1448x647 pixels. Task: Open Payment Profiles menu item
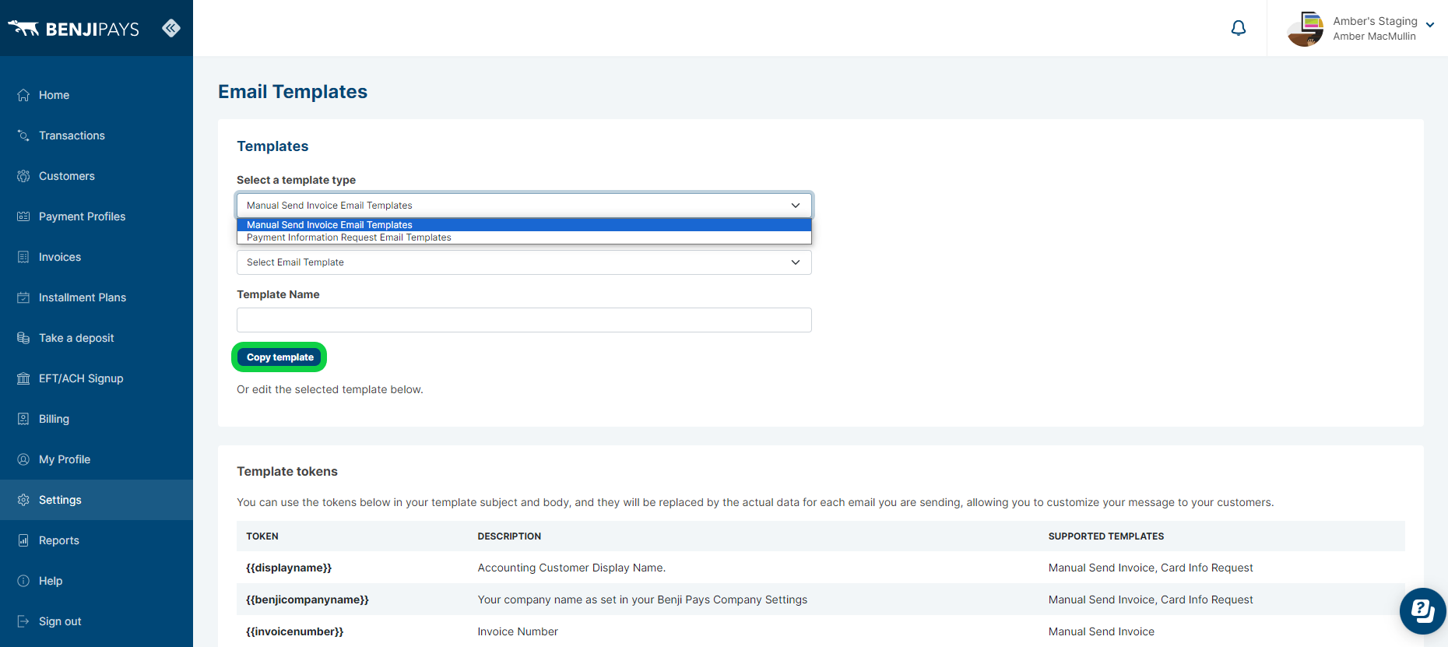pos(97,216)
